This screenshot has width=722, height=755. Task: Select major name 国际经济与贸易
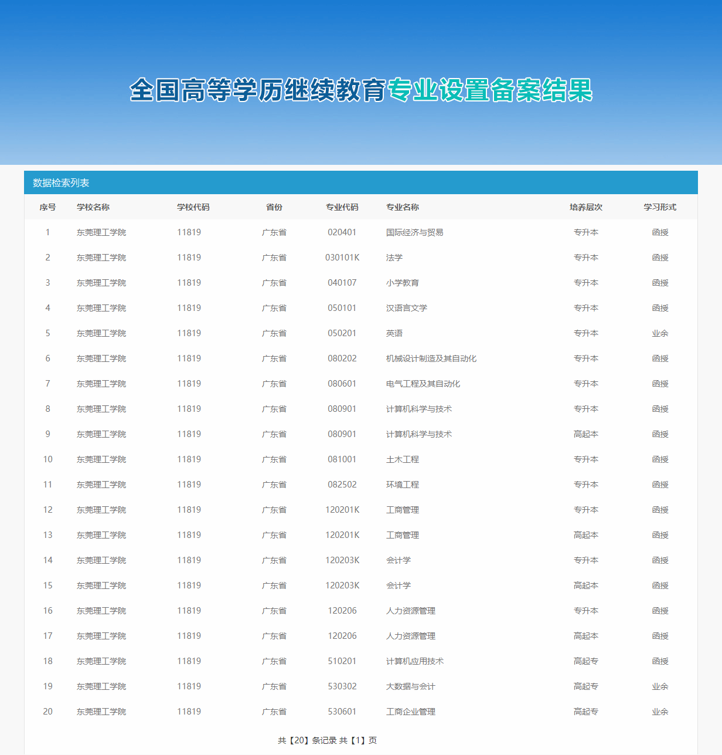415,232
